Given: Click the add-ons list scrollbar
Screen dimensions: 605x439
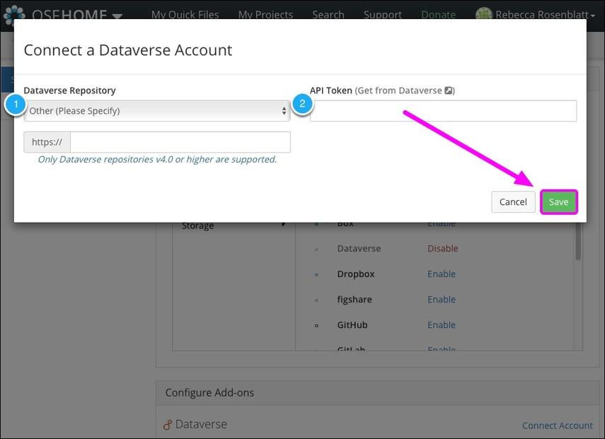Looking at the screenshot, I should click(577, 242).
